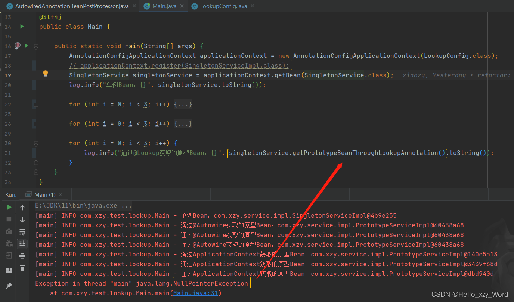Close the Main.java tab

[x=182, y=6]
